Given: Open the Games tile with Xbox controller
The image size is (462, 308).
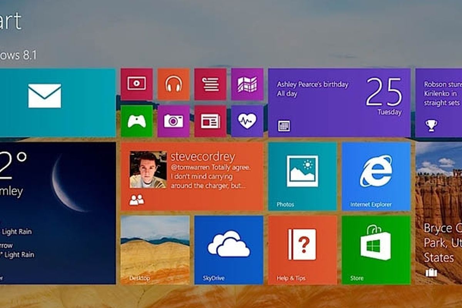Looking at the screenshot, I should click(x=137, y=121).
